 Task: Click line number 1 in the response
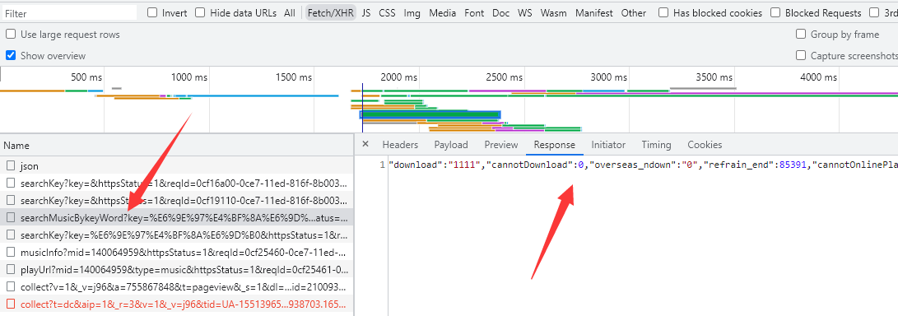pyautogui.click(x=382, y=165)
